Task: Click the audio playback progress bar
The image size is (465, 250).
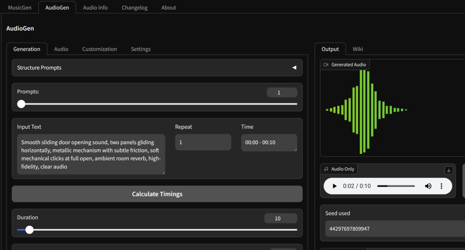Action: click(x=396, y=186)
